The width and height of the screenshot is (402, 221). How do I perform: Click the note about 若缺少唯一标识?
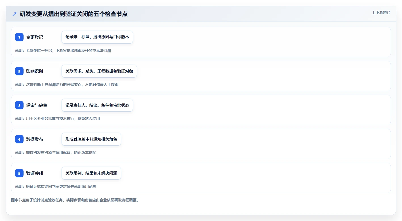pyautogui.click(x=63, y=50)
